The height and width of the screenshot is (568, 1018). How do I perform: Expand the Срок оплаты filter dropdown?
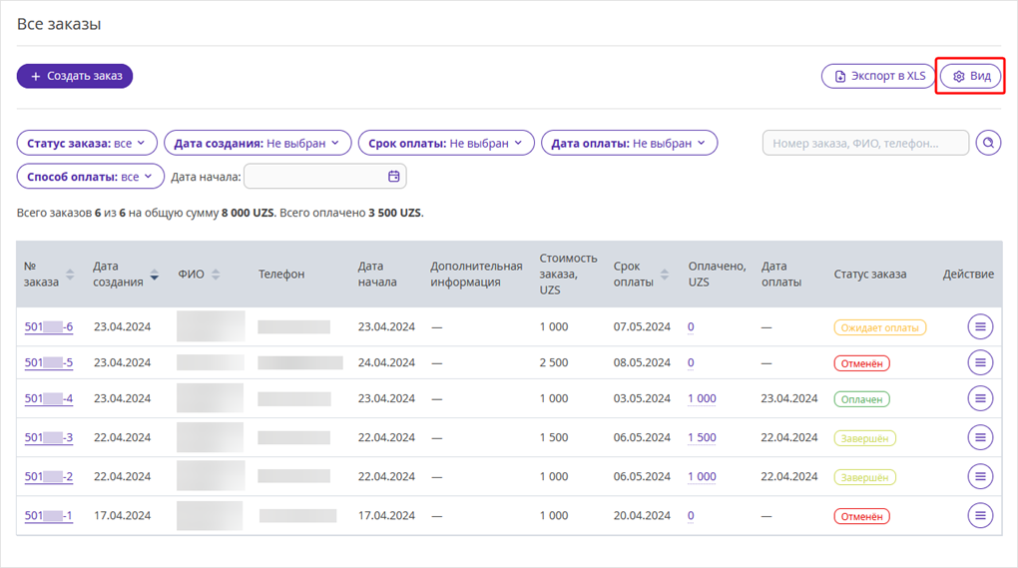pos(446,143)
